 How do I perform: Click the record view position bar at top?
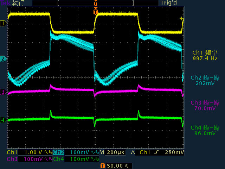96,3
